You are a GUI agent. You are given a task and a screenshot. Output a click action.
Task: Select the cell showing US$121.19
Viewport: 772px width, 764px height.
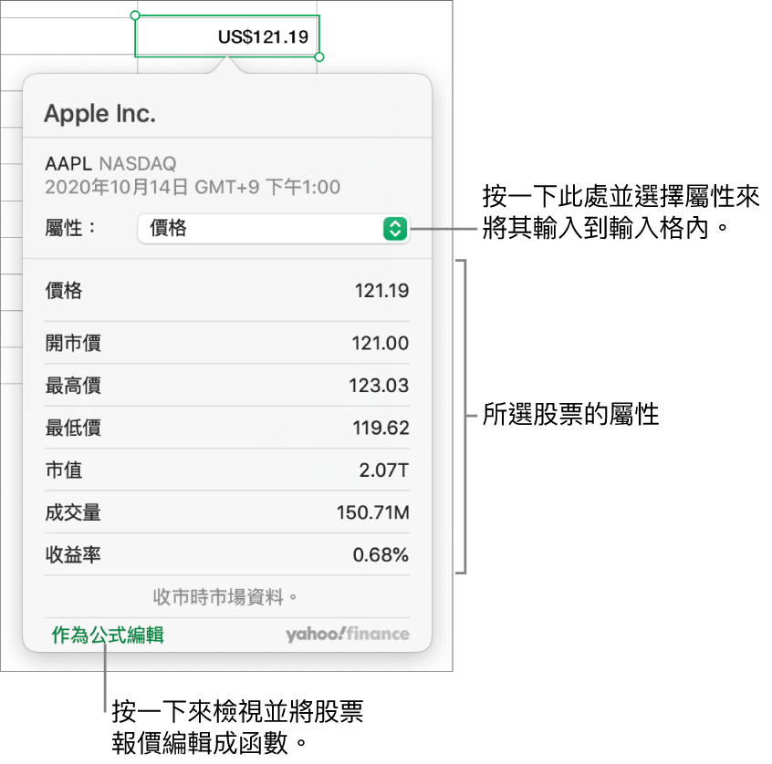(x=227, y=36)
